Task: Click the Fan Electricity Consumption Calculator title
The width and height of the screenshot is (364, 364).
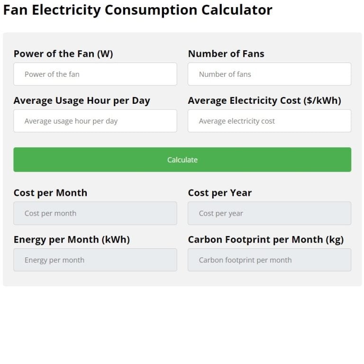Action: (x=137, y=10)
